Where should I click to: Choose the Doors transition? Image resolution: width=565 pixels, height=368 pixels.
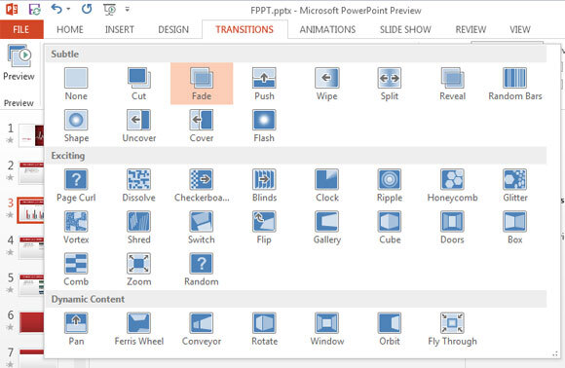pos(452,228)
